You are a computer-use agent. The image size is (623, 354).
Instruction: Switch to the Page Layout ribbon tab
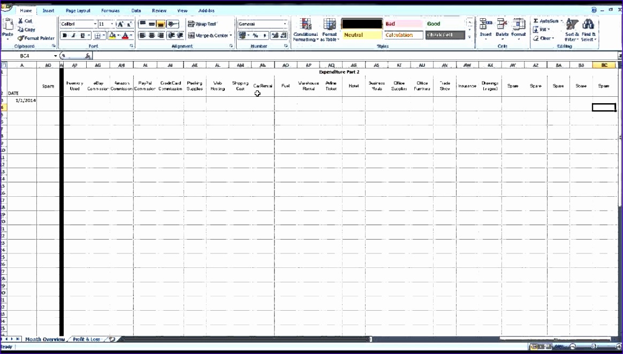tap(78, 10)
